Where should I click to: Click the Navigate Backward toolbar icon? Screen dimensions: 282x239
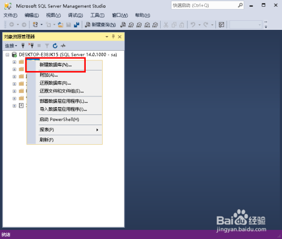pyautogui.click(x=12, y=25)
